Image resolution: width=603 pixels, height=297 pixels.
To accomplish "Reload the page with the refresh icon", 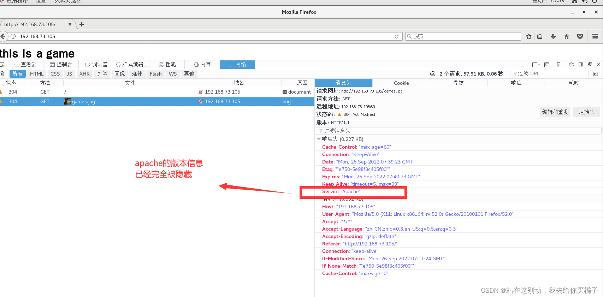I will [396, 36].
